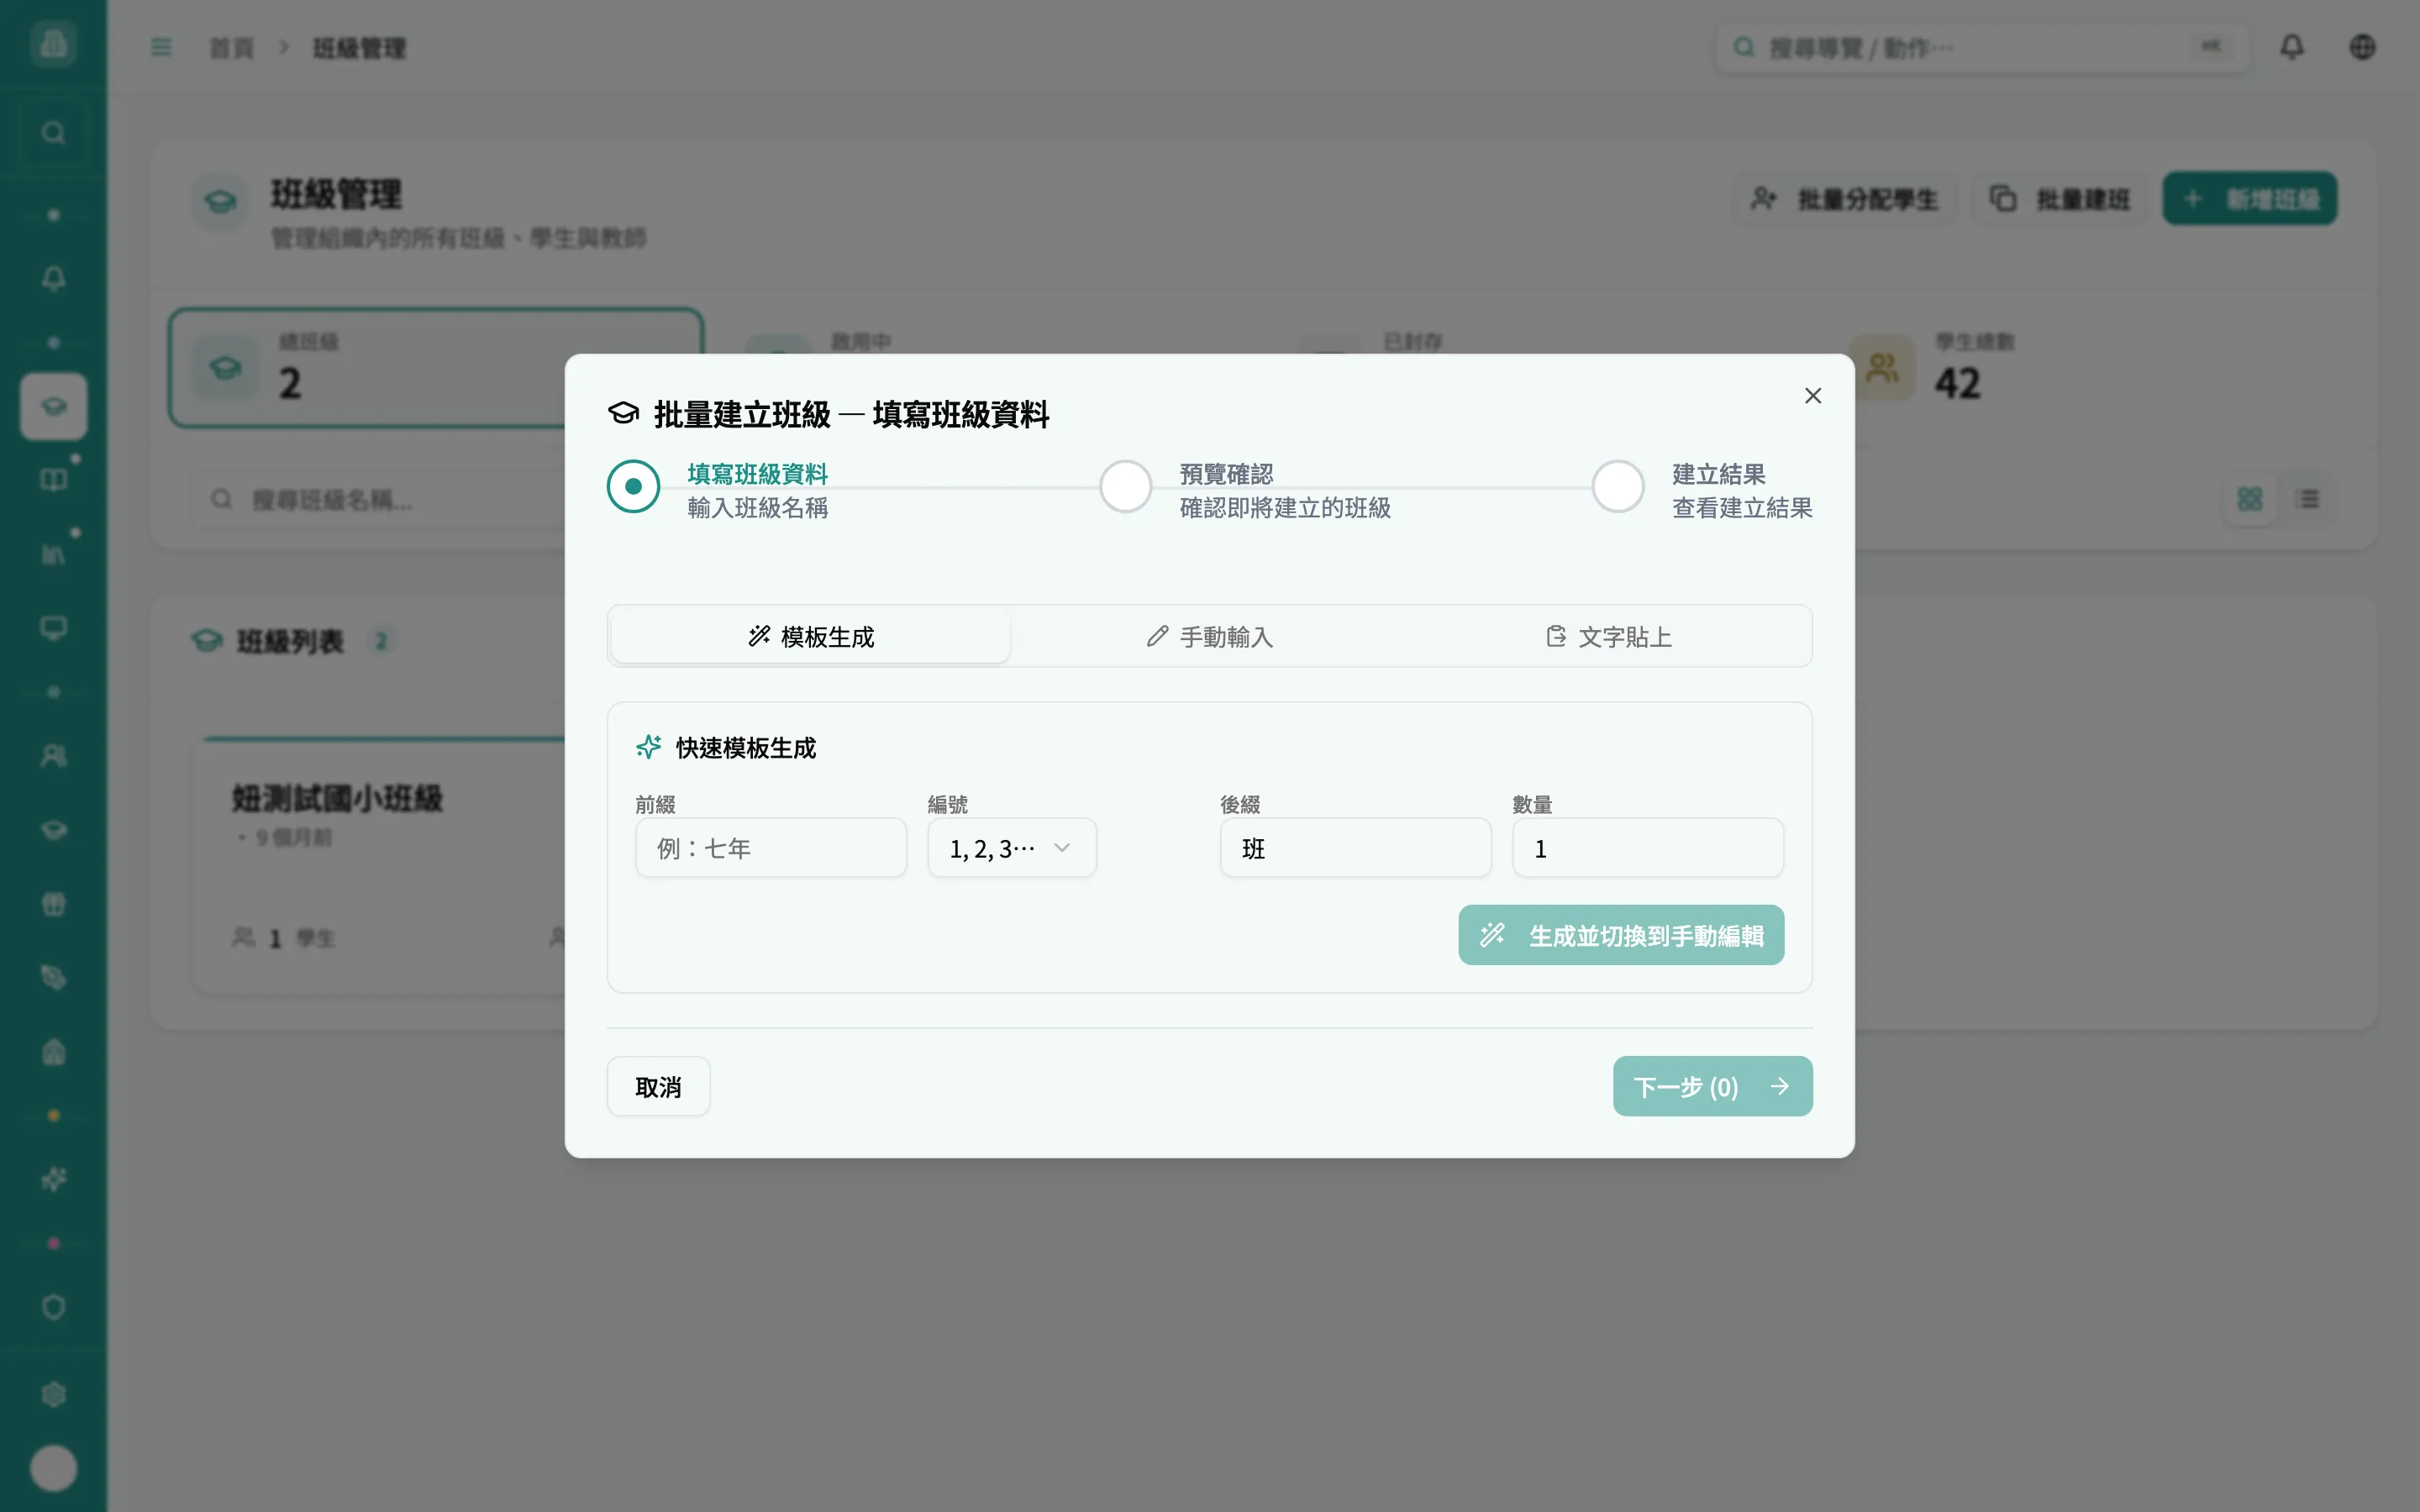Open notifications bell in top bar
The image size is (2420, 1512).
coord(2291,47)
